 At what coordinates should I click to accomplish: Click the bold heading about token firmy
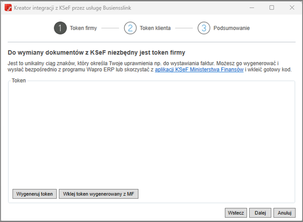(96, 53)
